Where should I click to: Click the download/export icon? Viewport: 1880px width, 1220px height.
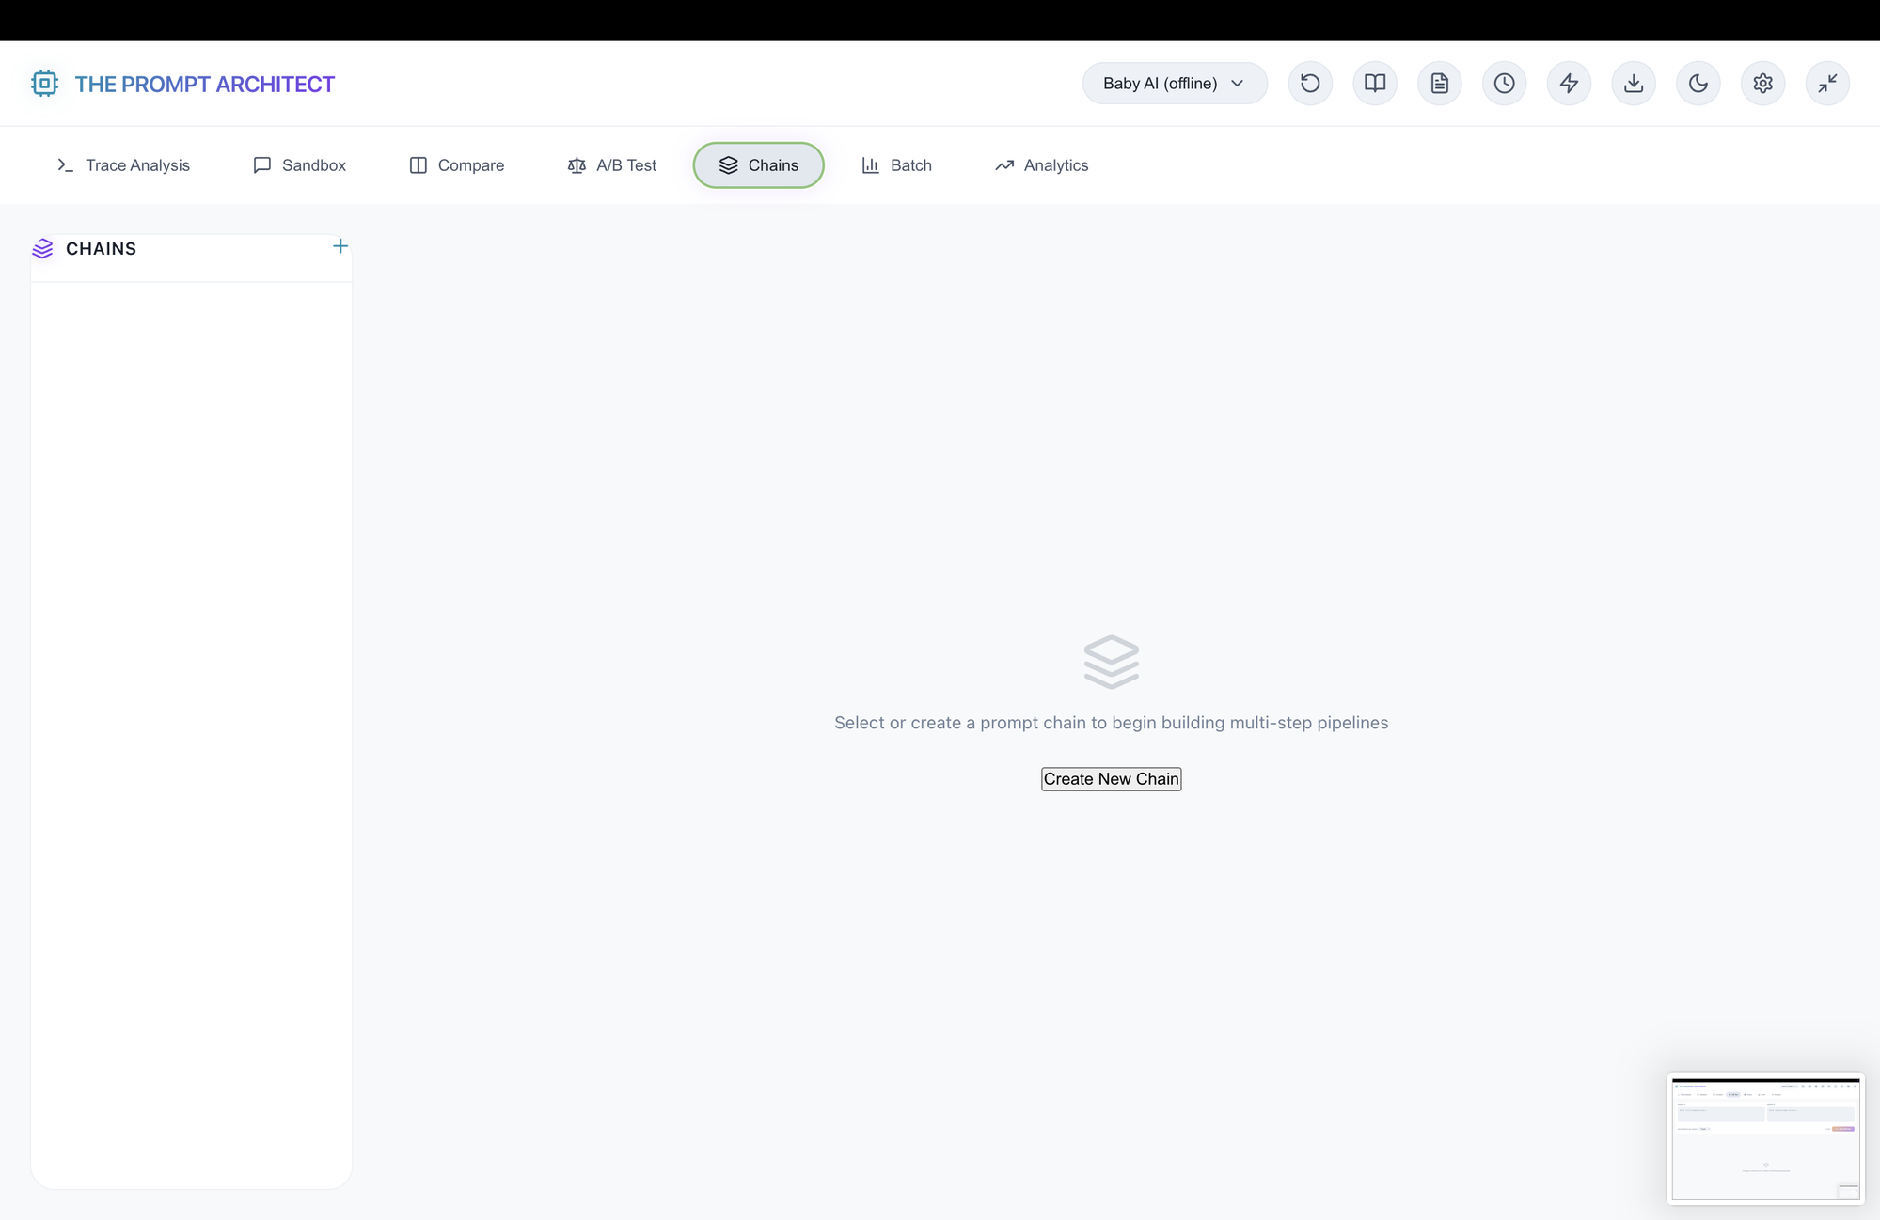1634,84
